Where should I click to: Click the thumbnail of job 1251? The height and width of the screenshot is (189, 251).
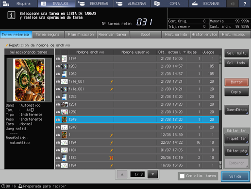pos(64,104)
